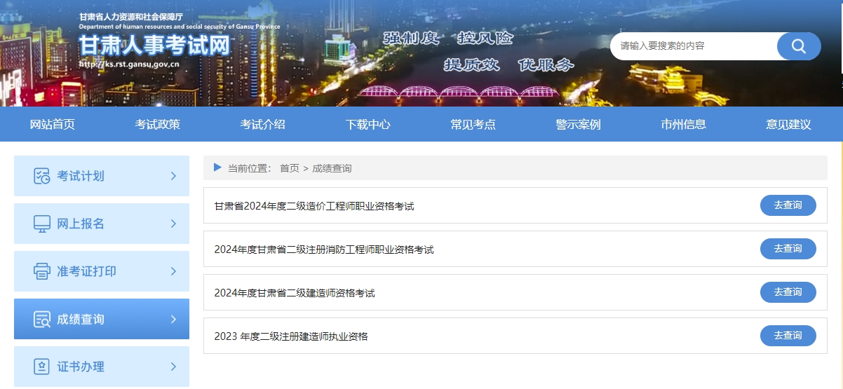843x389 pixels.
Task: Expand the 网上报名 chevron arrow
Action: pos(173,224)
